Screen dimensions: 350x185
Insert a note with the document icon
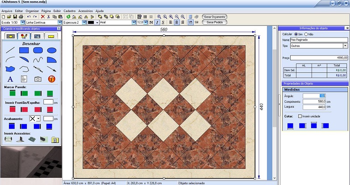coord(24,79)
